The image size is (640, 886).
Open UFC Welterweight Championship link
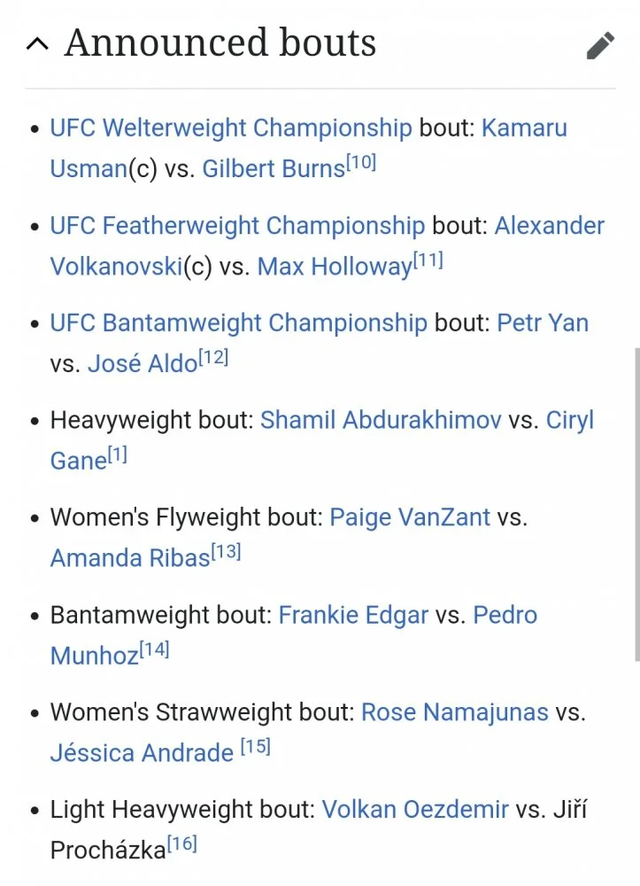pyautogui.click(x=230, y=128)
